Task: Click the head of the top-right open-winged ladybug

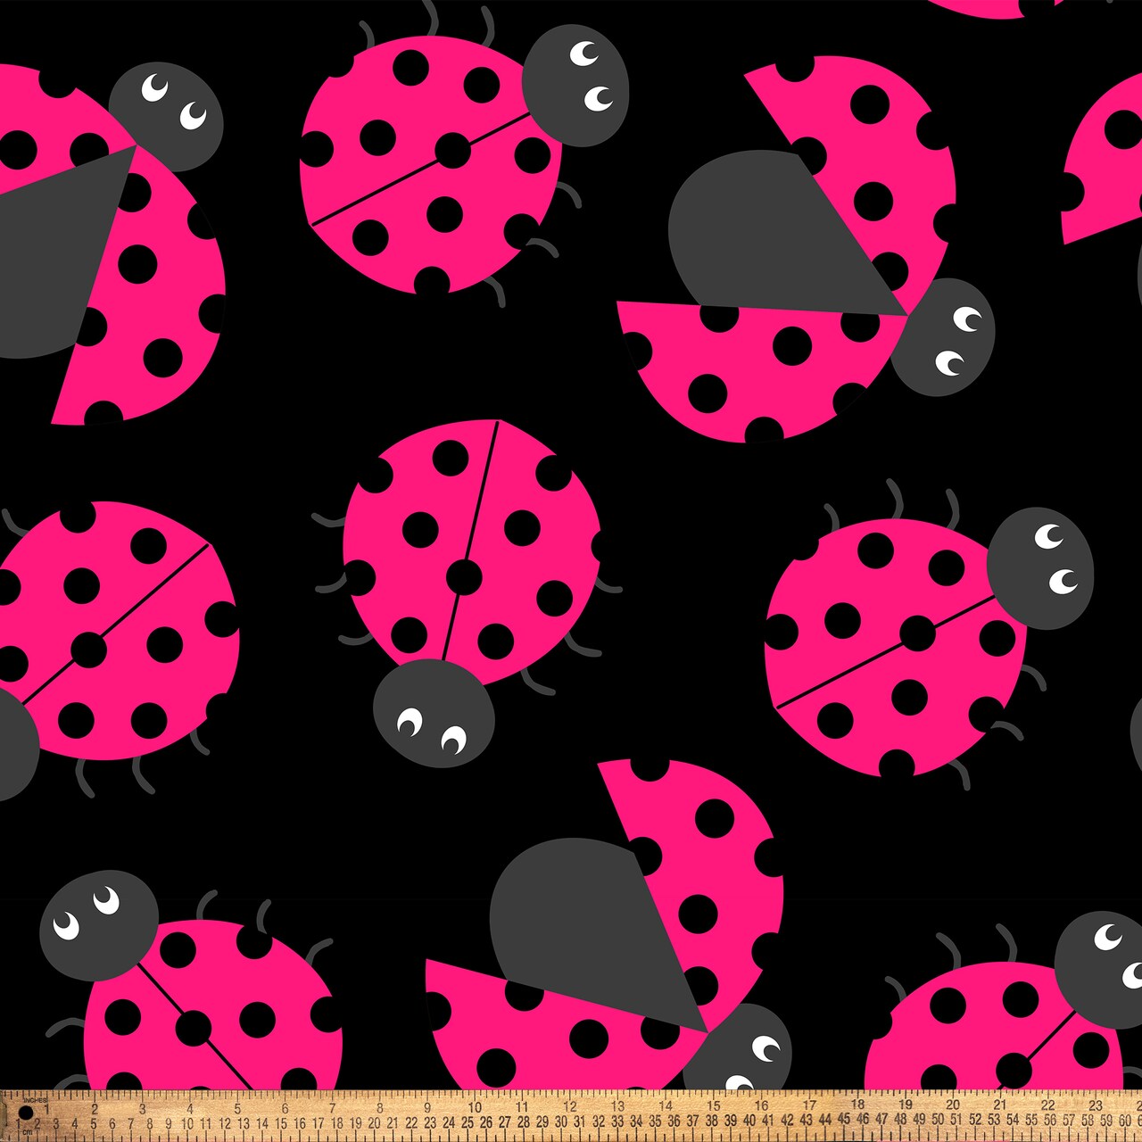Action: tap(944, 337)
